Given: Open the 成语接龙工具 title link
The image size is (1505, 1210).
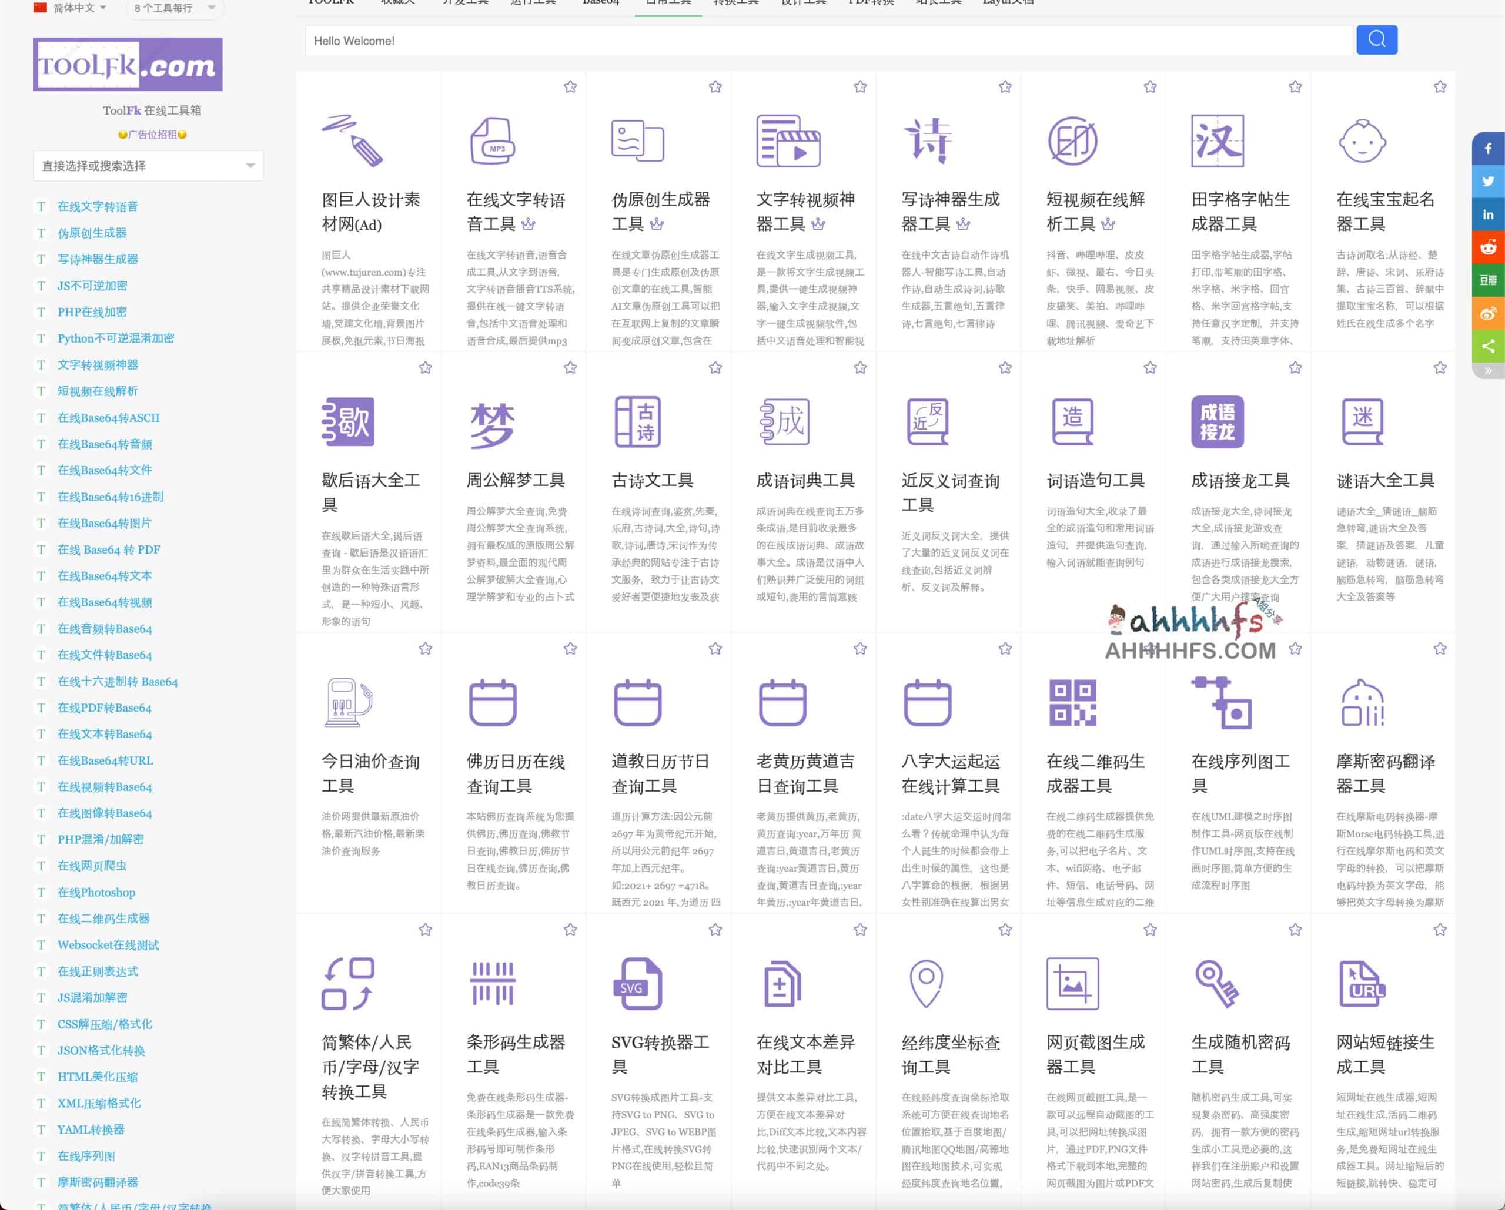Looking at the screenshot, I should click(1240, 480).
